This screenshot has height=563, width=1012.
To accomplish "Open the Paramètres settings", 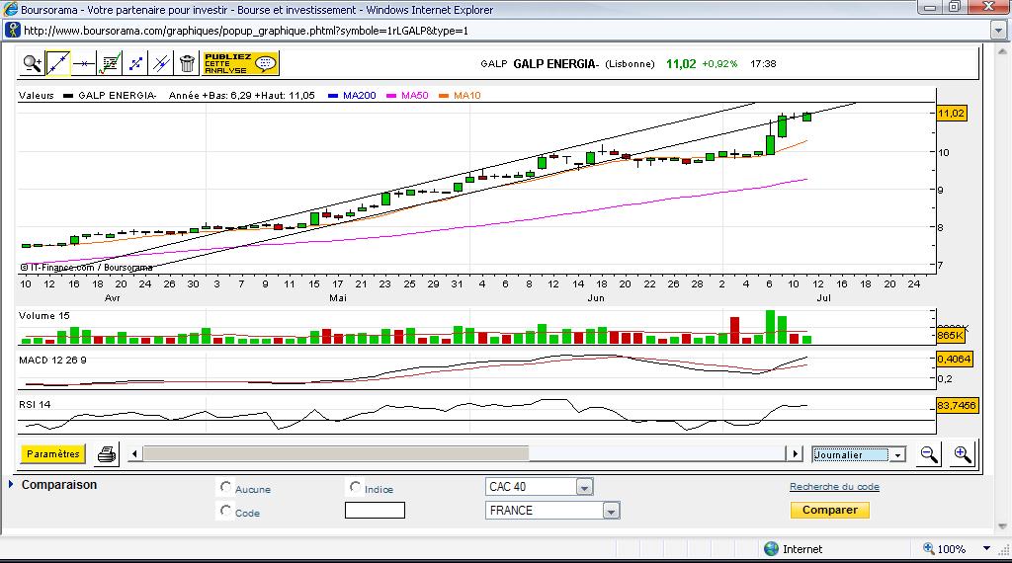I will click(53, 454).
